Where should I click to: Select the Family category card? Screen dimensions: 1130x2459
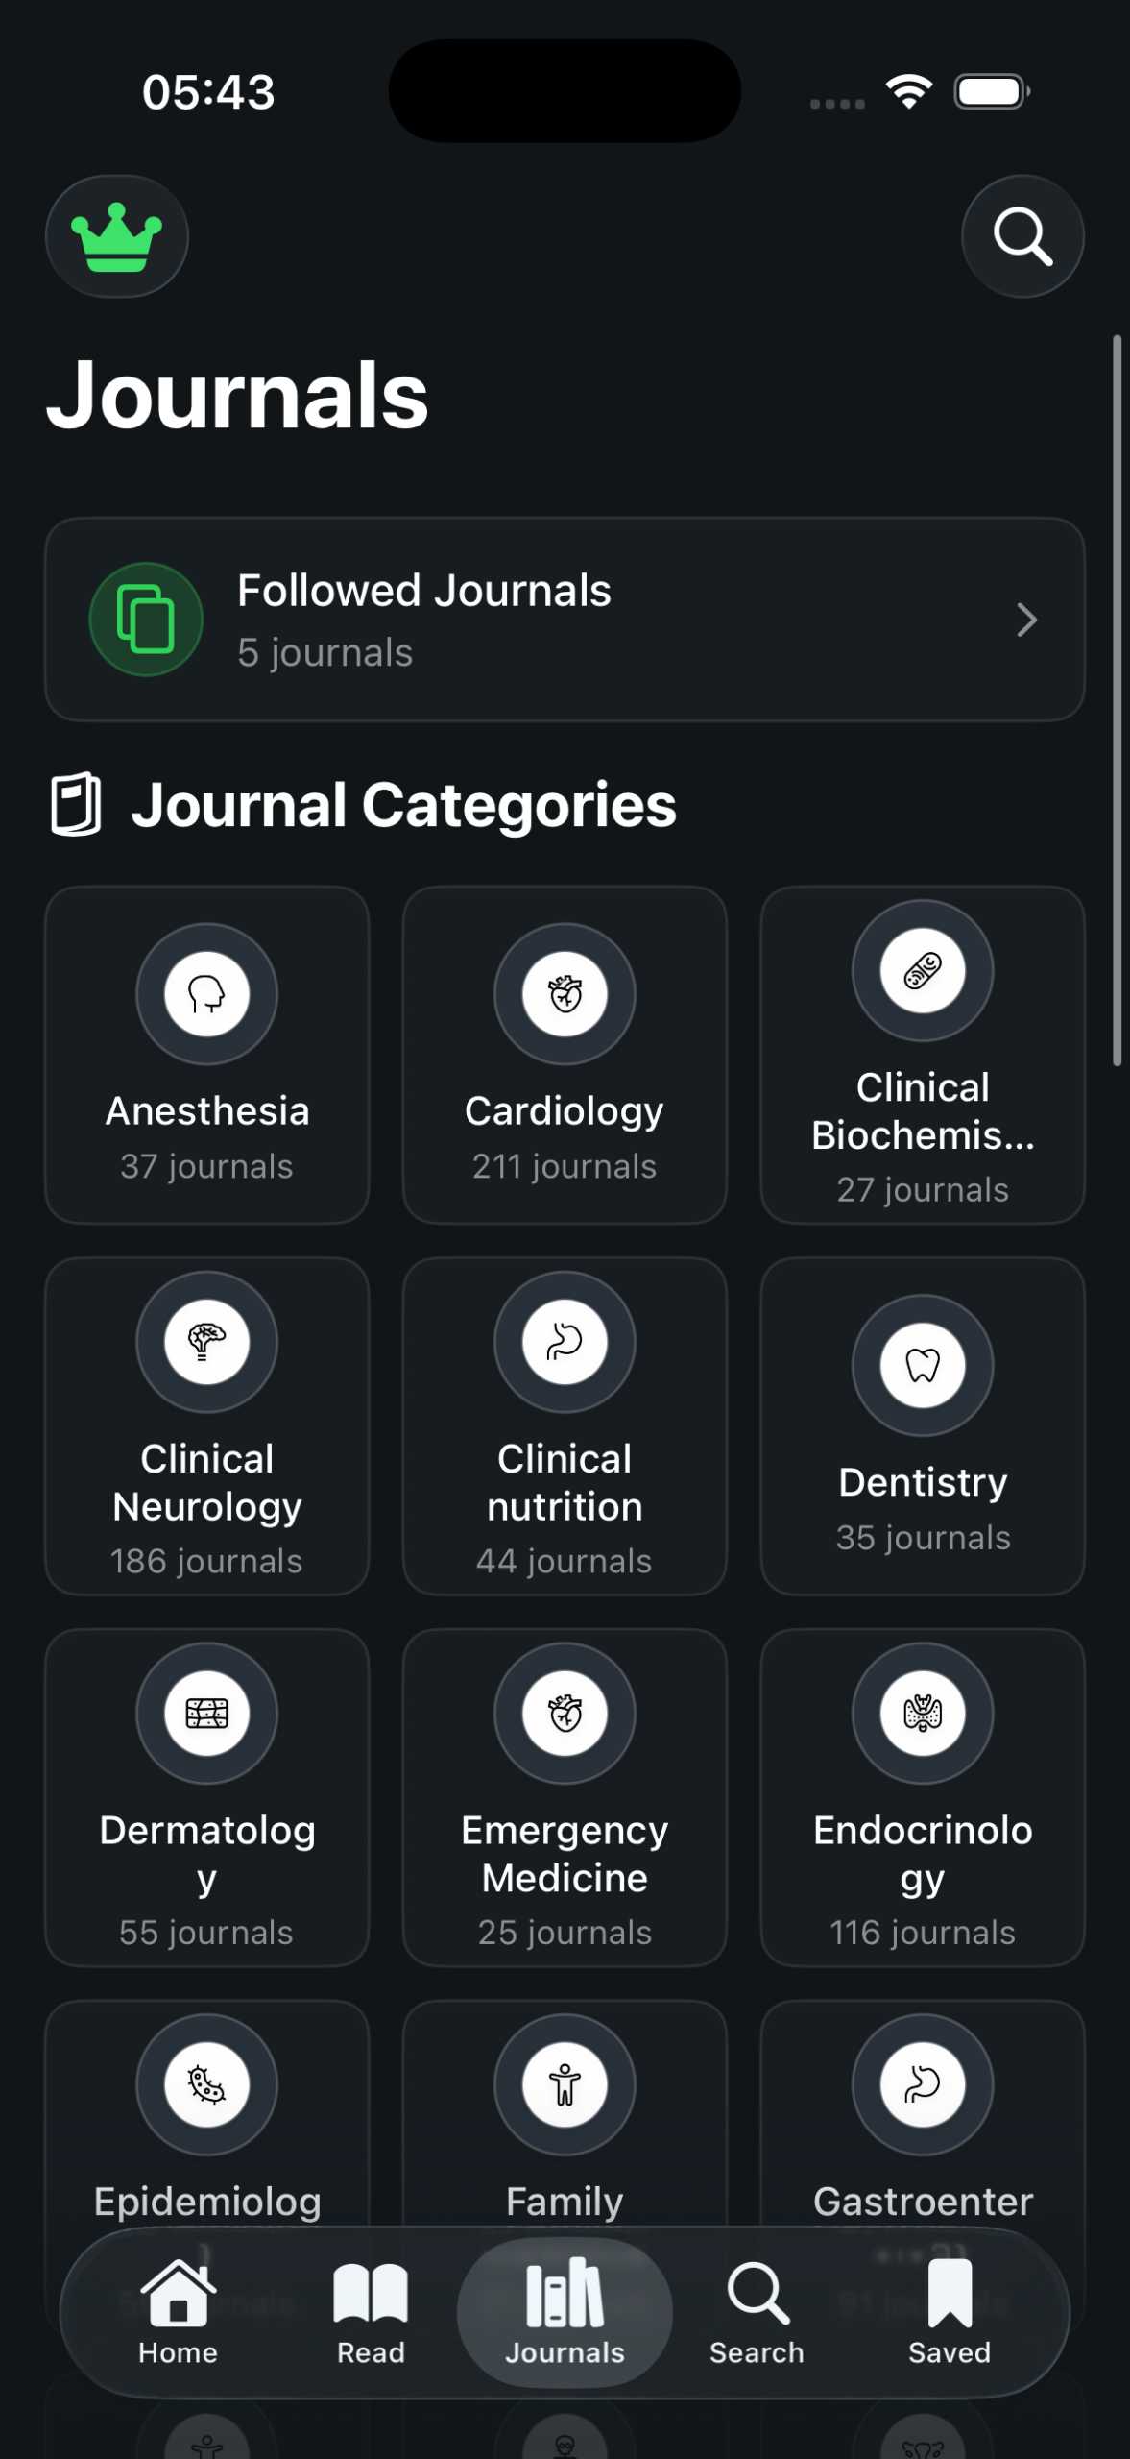pyautogui.click(x=565, y=2113)
